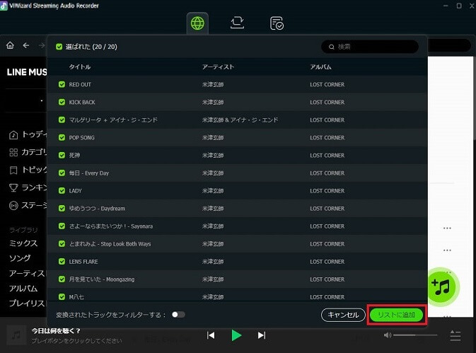Viewport: 476px width, 353px height.
Task: Click the キャンセル button
Action: 343,315
